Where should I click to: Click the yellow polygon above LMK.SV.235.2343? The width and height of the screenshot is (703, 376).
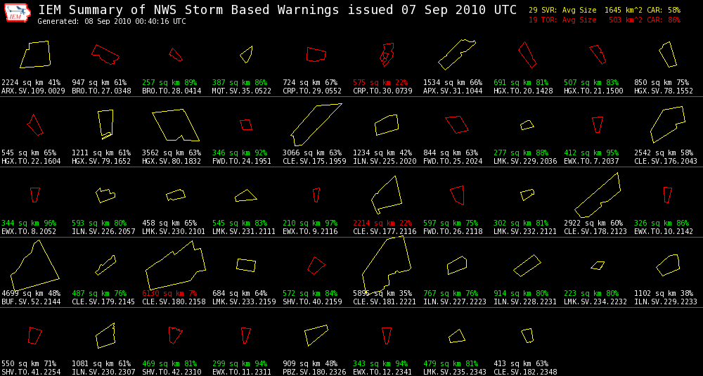point(457,336)
